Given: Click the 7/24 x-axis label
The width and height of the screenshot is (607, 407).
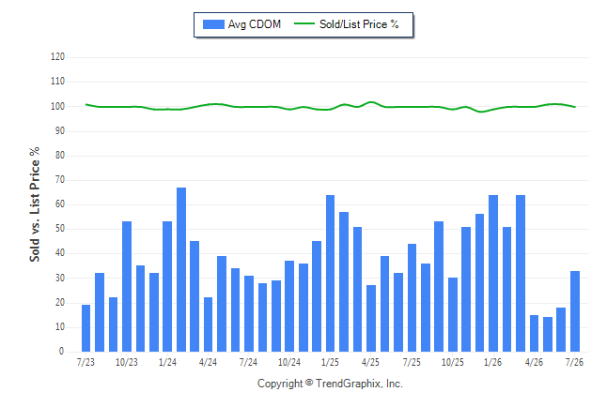Looking at the screenshot, I should pos(248,362).
